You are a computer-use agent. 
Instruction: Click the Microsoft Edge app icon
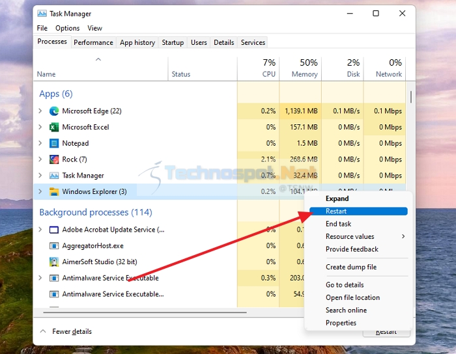(54, 111)
